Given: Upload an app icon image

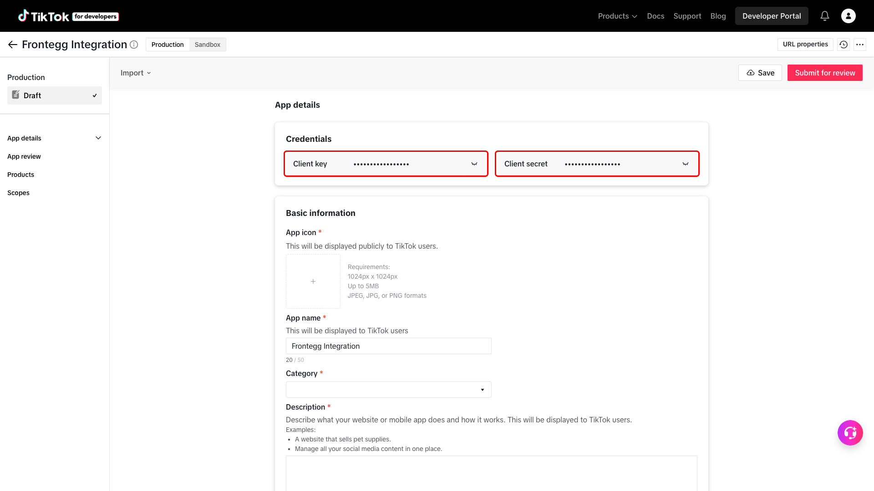Looking at the screenshot, I should 313,281.
